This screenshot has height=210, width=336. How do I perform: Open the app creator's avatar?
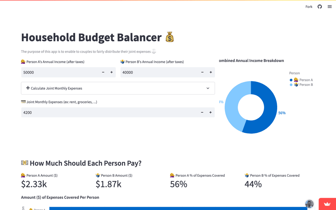[310, 204]
